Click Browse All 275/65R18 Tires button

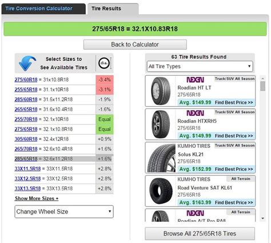tap(200, 234)
